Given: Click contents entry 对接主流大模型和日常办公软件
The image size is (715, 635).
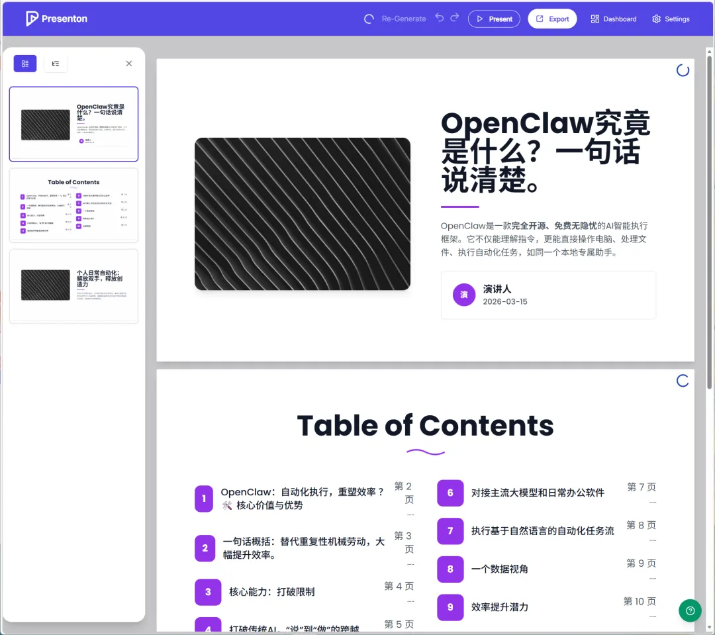Looking at the screenshot, I should tap(538, 493).
